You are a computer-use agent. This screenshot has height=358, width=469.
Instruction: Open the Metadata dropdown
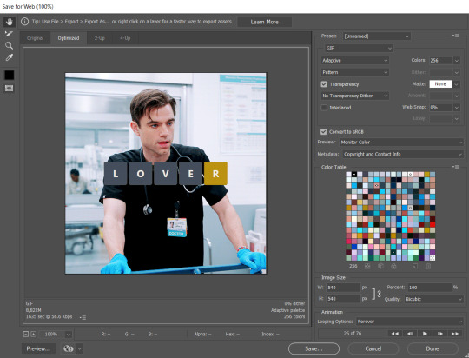click(x=403, y=154)
